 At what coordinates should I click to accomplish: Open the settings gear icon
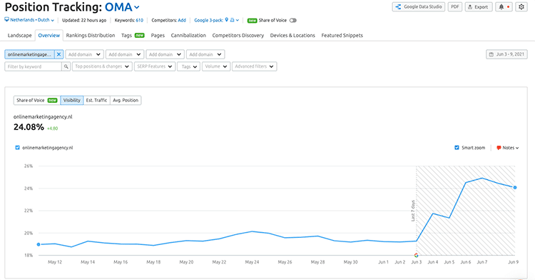521,7
